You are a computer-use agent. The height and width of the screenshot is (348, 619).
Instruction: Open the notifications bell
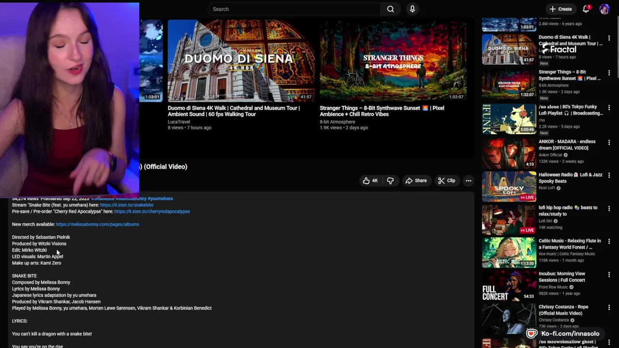586,9
